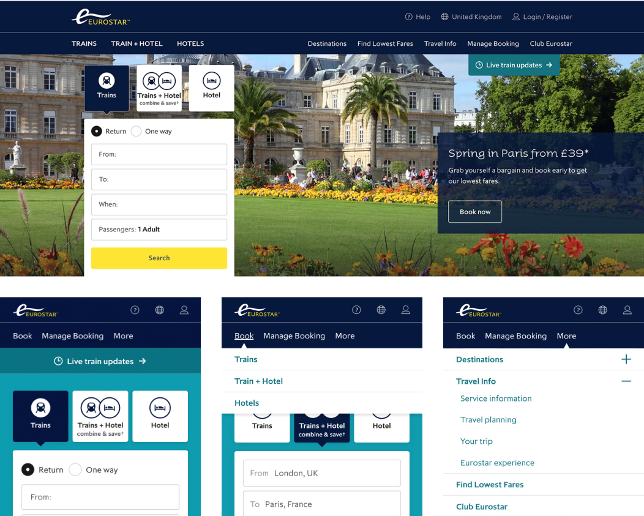This screenshot has height=516, width=644.
Task: Select Hotel tab in desktop booking widget
Action: point(212,88)
